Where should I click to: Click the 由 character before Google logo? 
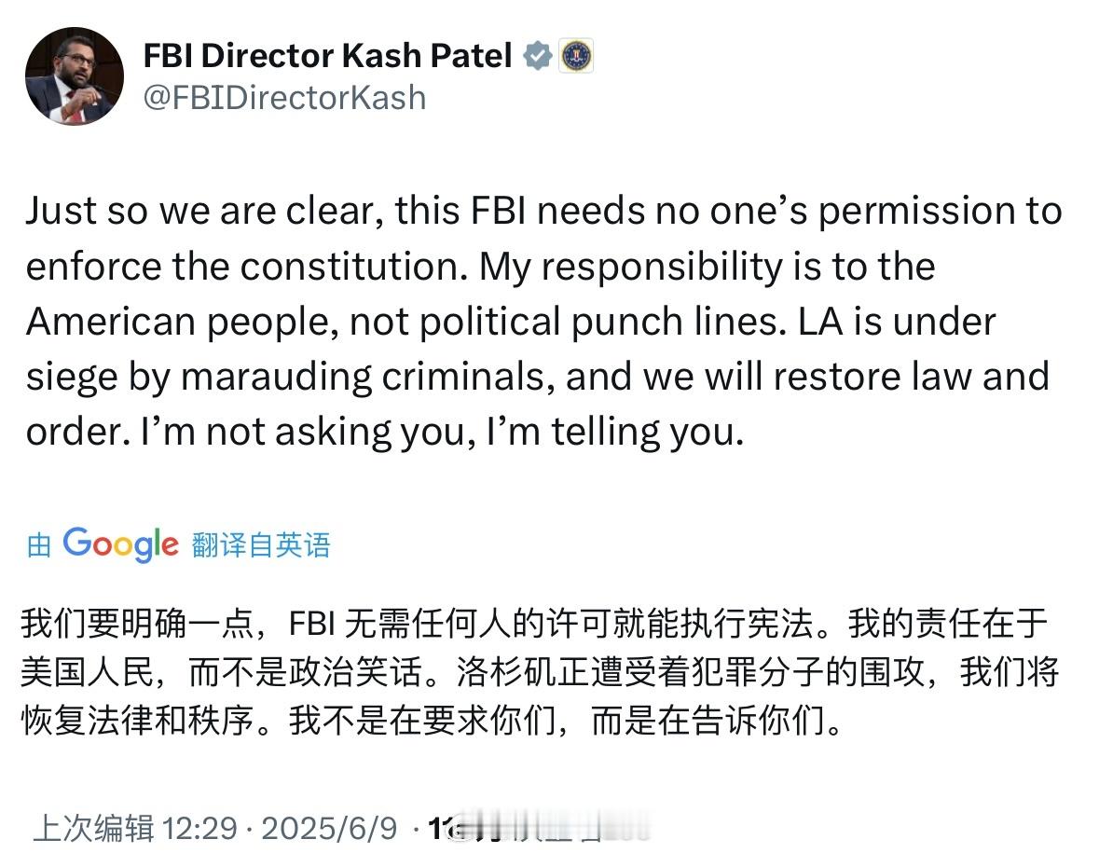(x=38, y=544)
